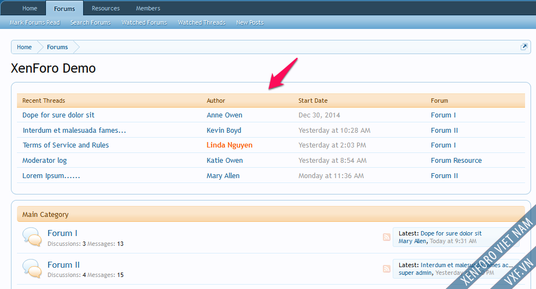The image size is (536, 289).
Task: Open the 'Moderator log' thread
Action: [x=44, y=161]
